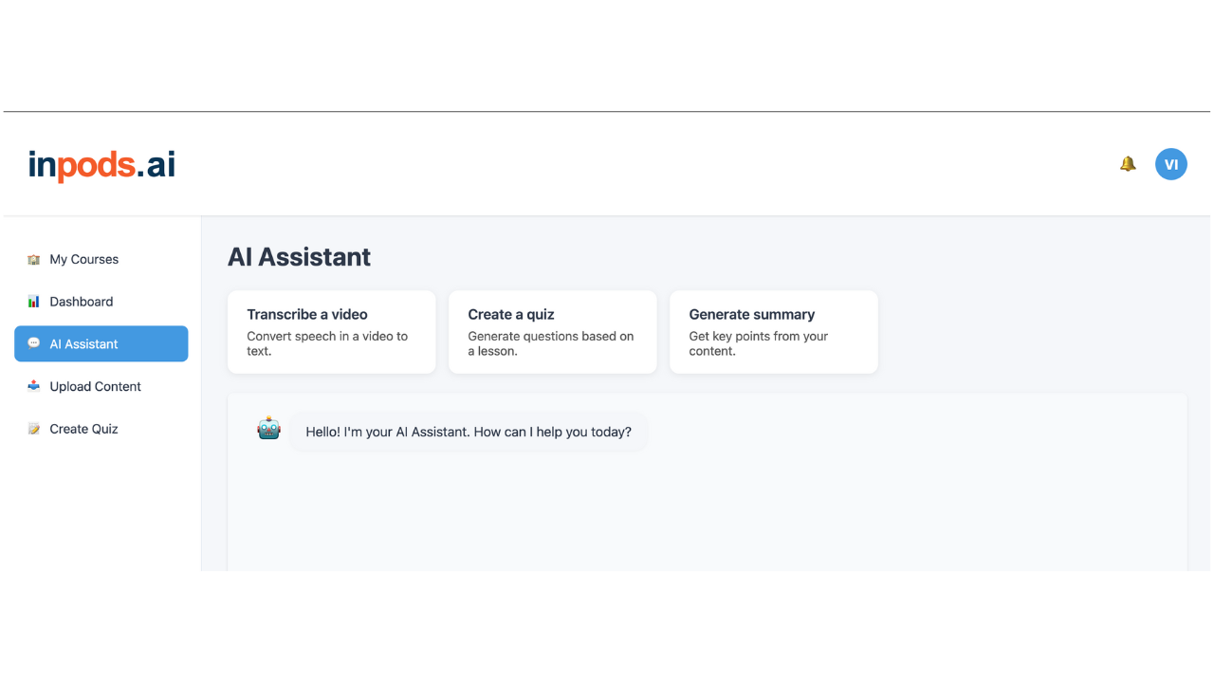Click the AI Assistant page heading
1214x683 pixels.
coord(299,257)
